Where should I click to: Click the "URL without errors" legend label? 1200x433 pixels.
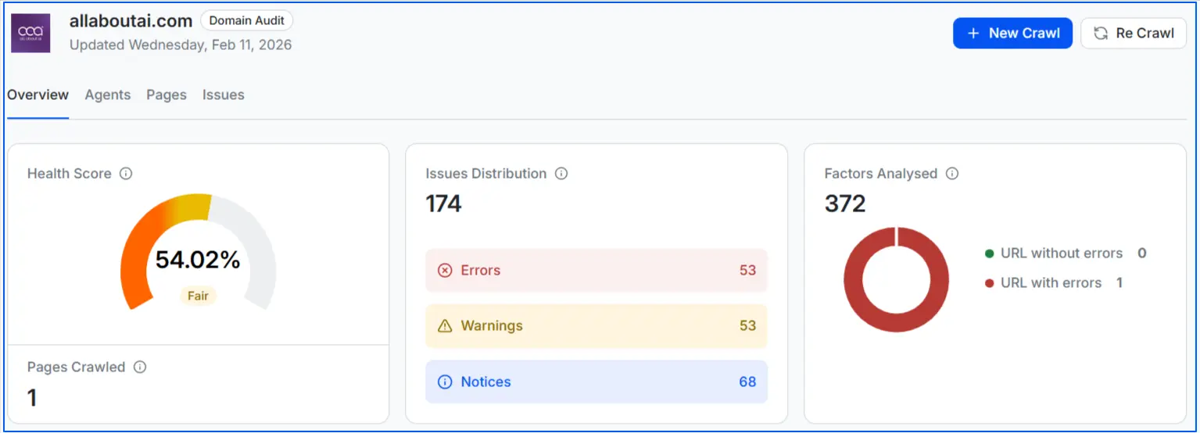point(1062,254)
